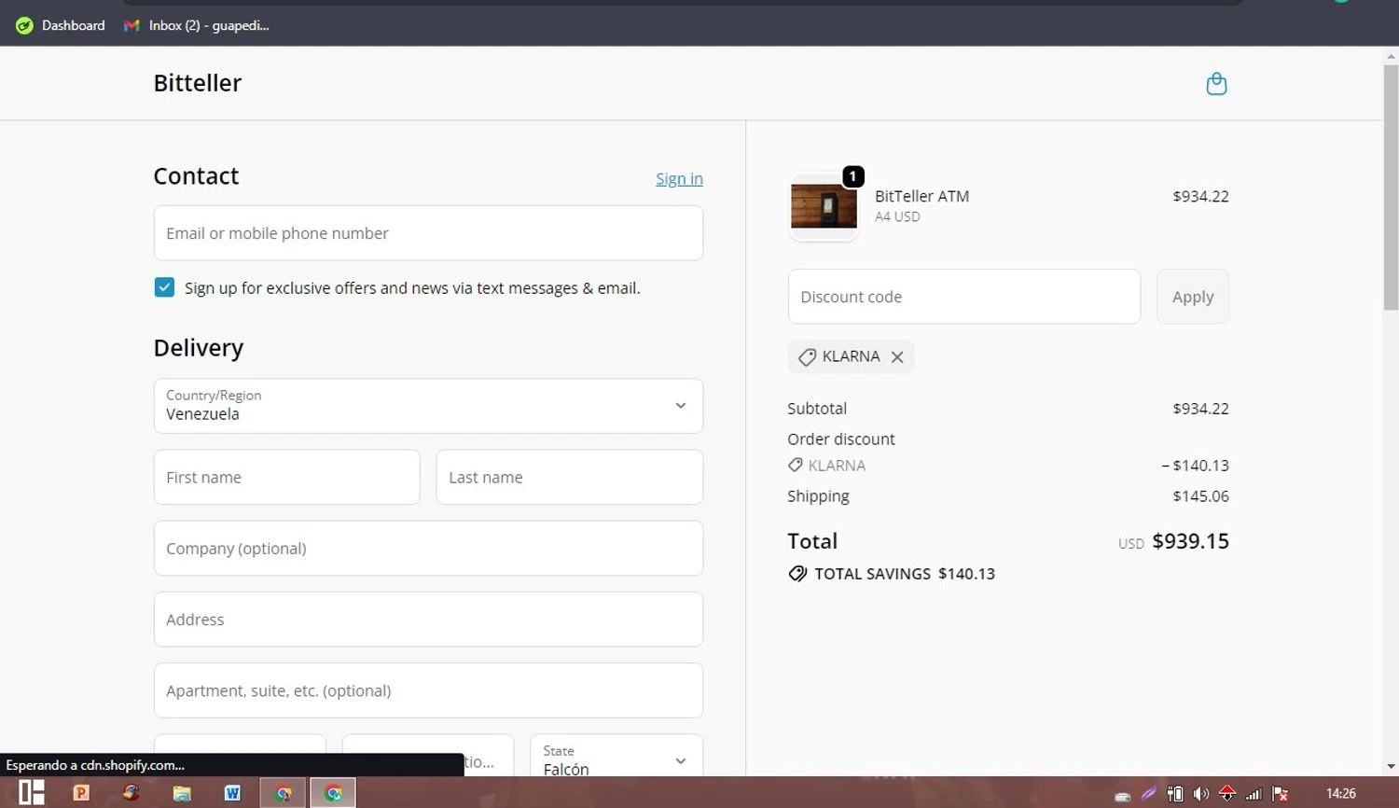Screen dimensions: 1399x808
Task: Click the BitTeller ATM product name
Action: 921,196
